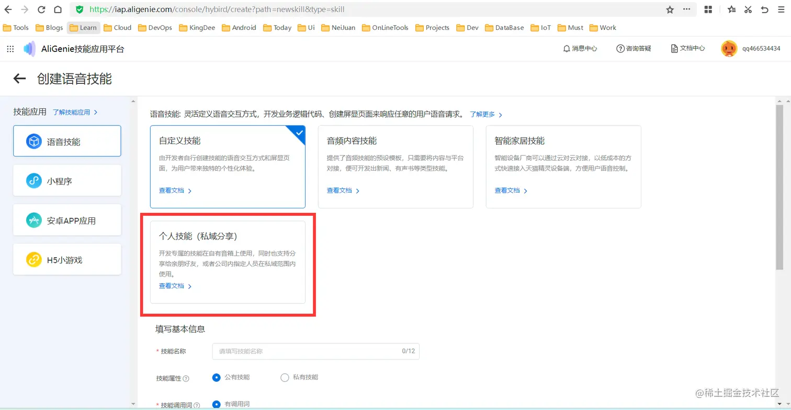Open the AliGenie app grid launcher
Screen dimensions: 791x410
click(10, 49)
